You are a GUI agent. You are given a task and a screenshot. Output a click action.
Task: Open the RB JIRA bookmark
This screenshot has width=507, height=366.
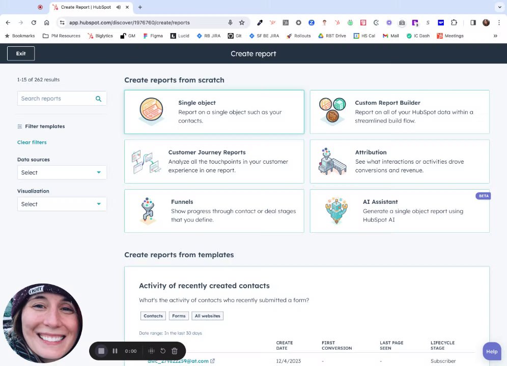[209, 36]
